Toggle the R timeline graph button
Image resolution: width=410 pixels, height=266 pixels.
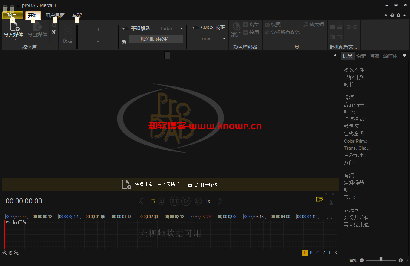[x=311, y=253]
